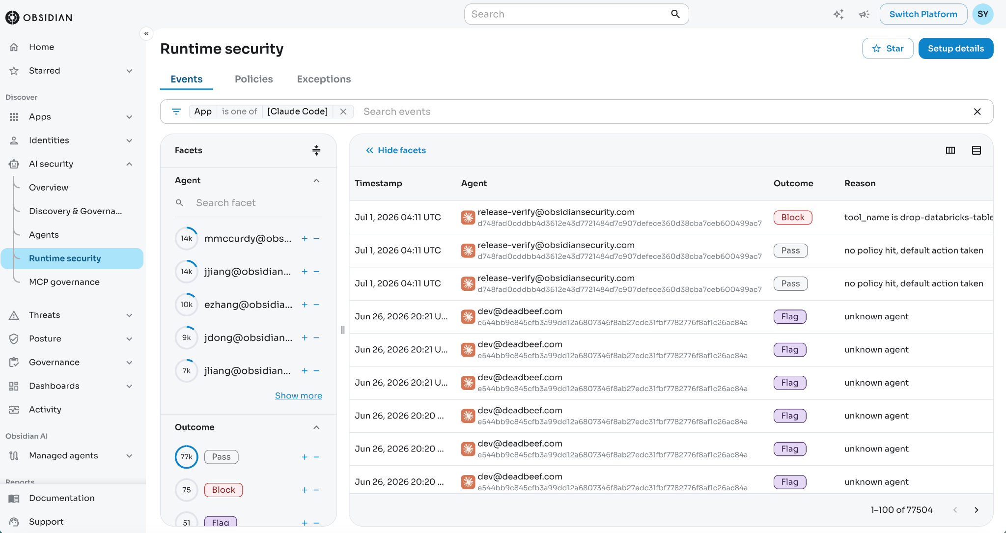Exclude Block outcome with minus icon
Image resolution: width=1006 pixels, height=533 pixels.
(316, 490)
